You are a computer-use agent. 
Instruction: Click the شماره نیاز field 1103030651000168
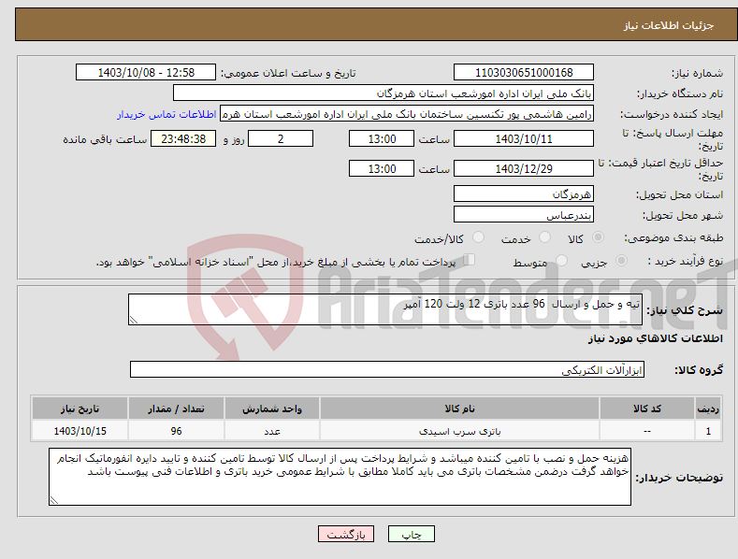[524, 73]
